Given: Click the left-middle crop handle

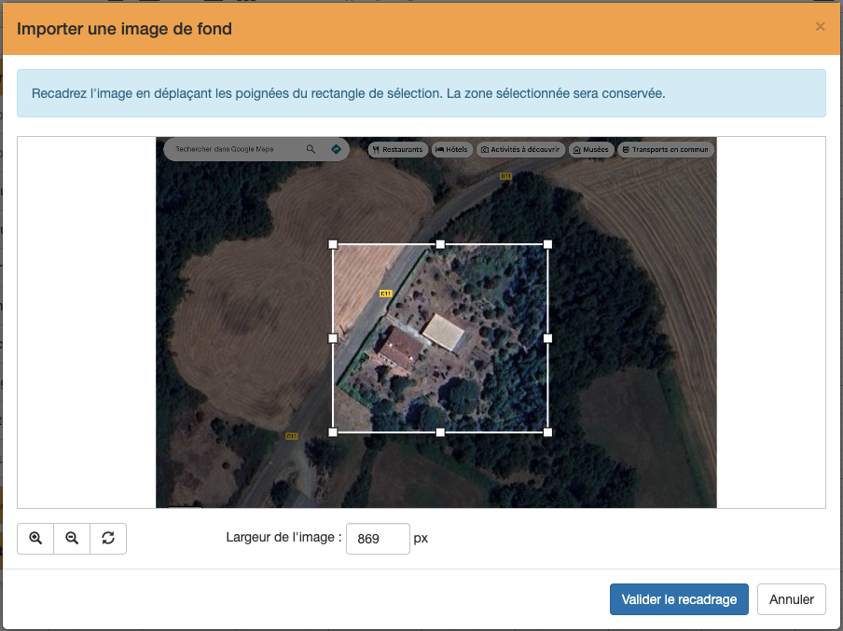Looking at the screenshot, I should 333,338.
